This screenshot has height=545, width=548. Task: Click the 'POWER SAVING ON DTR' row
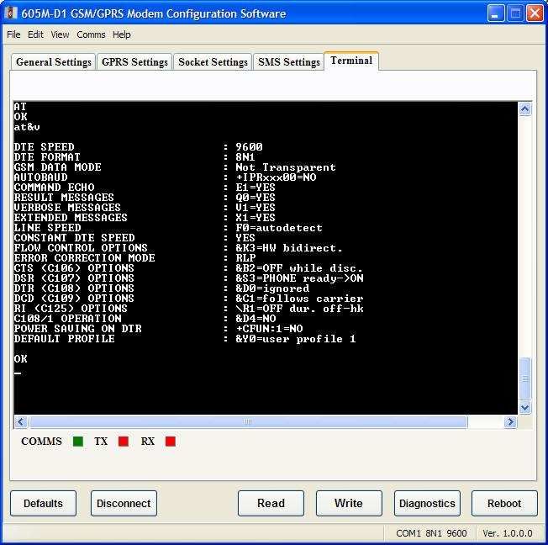(158, 329)
